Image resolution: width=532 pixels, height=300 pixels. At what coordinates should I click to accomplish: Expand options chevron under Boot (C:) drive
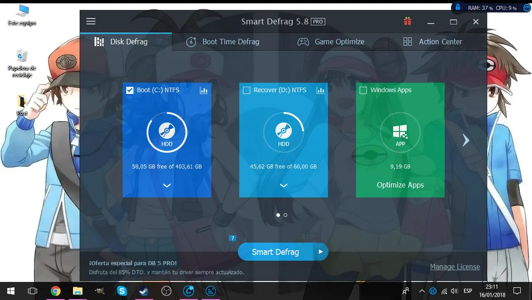166,185
